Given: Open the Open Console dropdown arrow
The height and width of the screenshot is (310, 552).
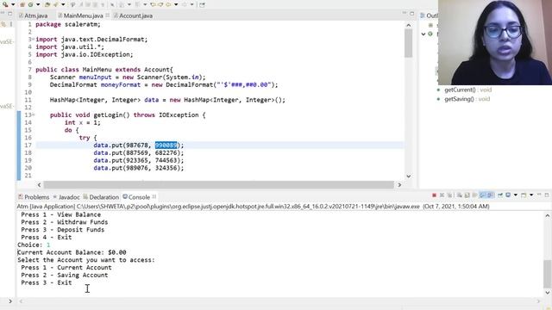Looking at the screenshot, I should click(x=531, y=195).
